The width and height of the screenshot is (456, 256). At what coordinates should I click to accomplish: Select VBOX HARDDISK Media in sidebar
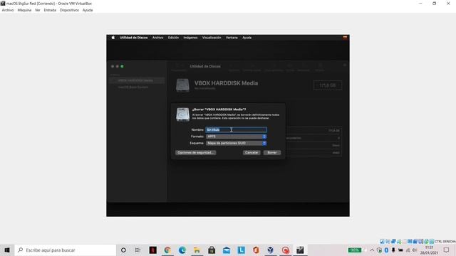tap(136, 80)
